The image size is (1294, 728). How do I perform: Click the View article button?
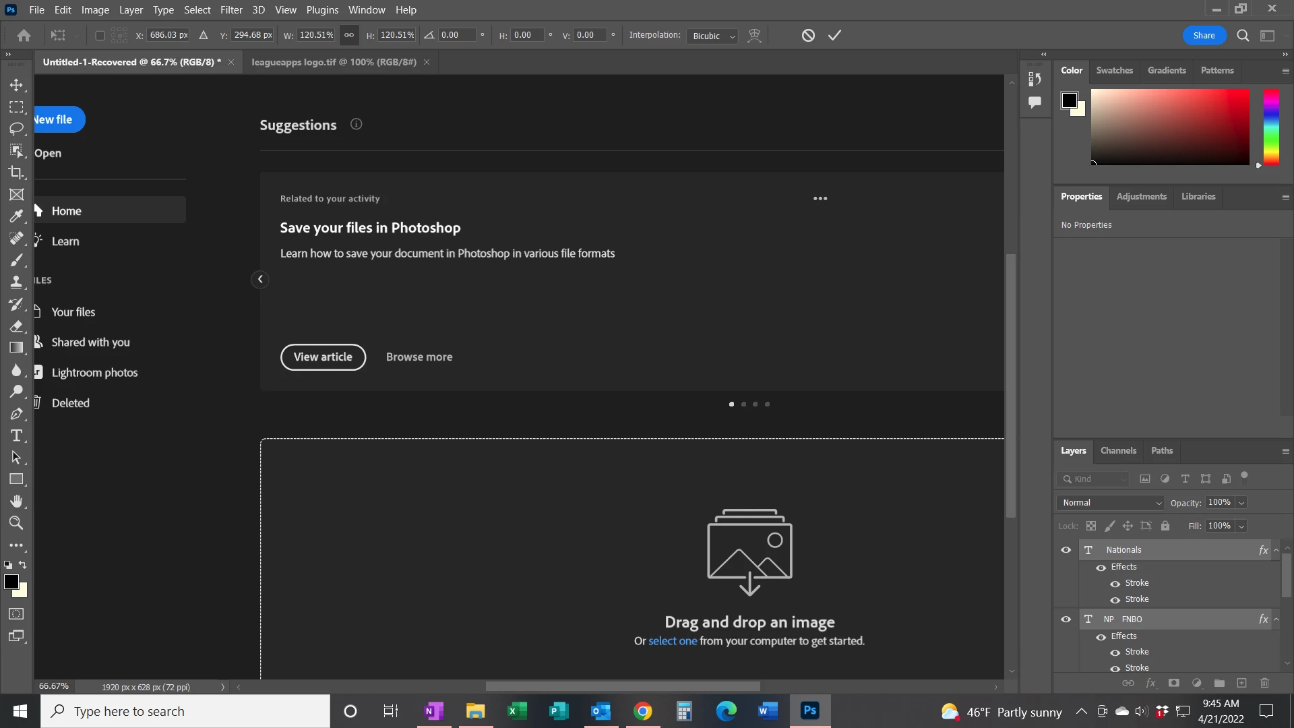pos(323,357)
